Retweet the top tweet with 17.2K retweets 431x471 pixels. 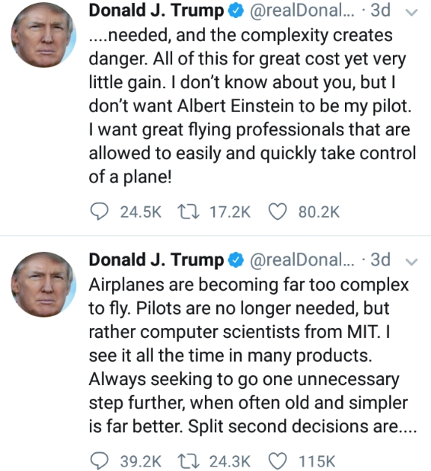pyautogui.click(x=188, y=212)
